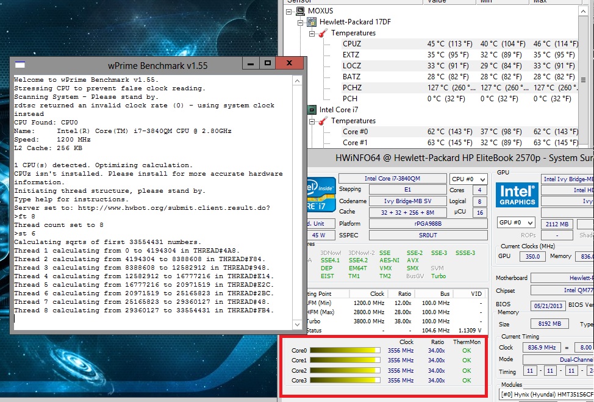
Task: Click the Logical processors count field
Action: 479,201
